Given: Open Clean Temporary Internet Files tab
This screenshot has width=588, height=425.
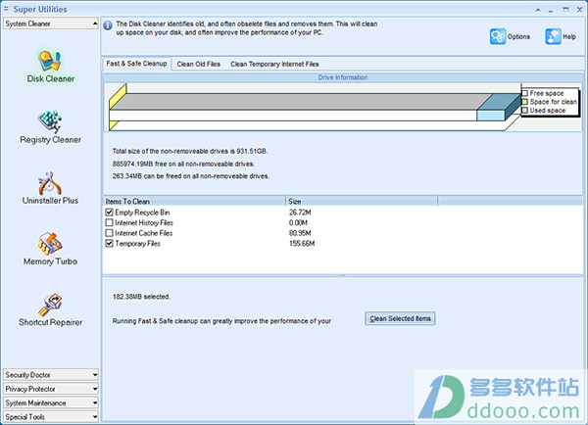Looking at the screenshot, I should coord(274,64).
